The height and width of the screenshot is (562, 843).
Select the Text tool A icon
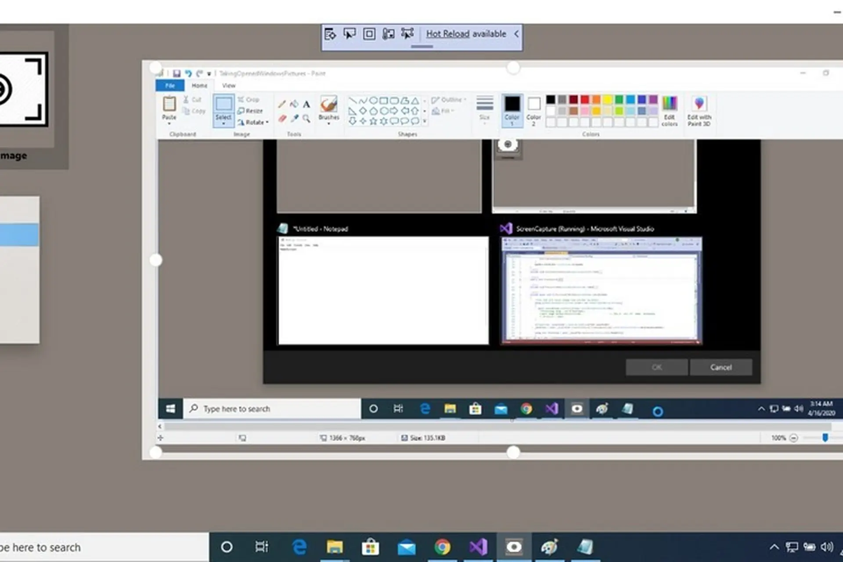306,104
